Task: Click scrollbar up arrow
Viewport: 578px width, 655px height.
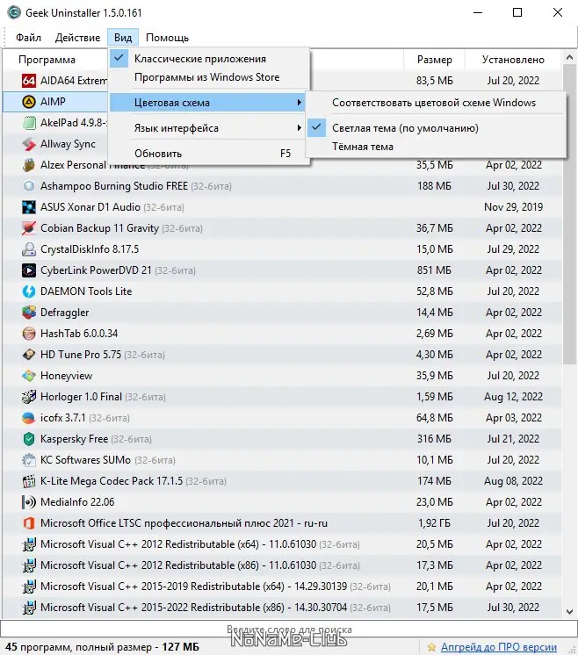Action: pyautogui.click(x=569, y=57)
